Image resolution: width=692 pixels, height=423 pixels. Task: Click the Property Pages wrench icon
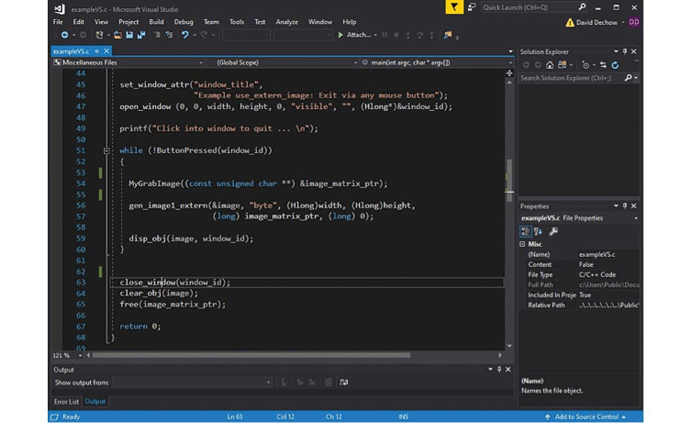[553, 231]
